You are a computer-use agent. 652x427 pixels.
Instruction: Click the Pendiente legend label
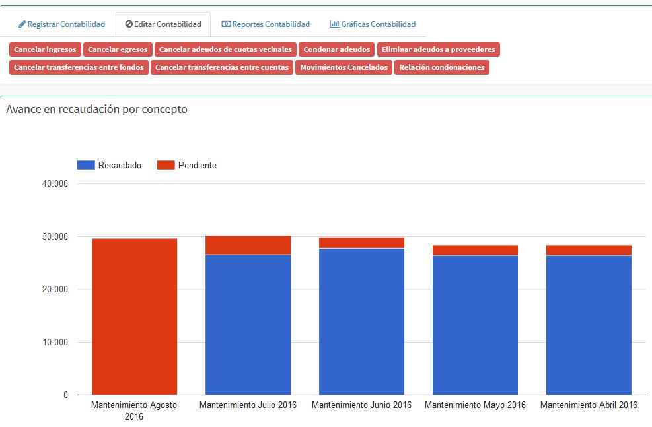[197, 165]
